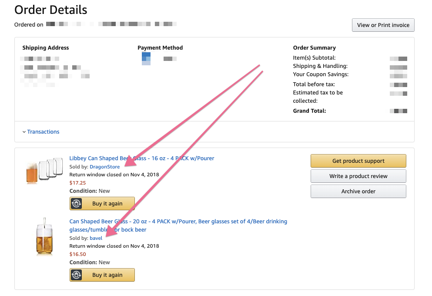Viewport: 432px width, 296px height.
Task: Expand the Transactions section chevron
Action: point(23,132)
